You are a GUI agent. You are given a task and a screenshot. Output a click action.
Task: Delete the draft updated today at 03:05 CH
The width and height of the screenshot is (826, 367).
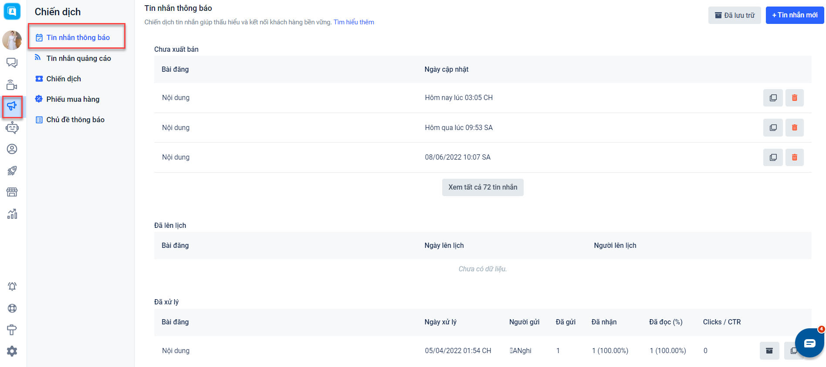(794, 98)
